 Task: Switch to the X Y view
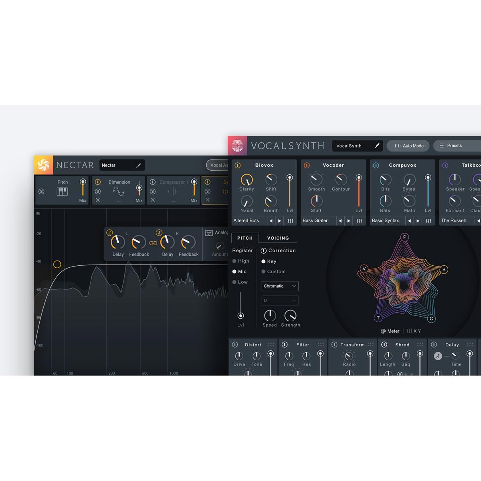[414, 331]
